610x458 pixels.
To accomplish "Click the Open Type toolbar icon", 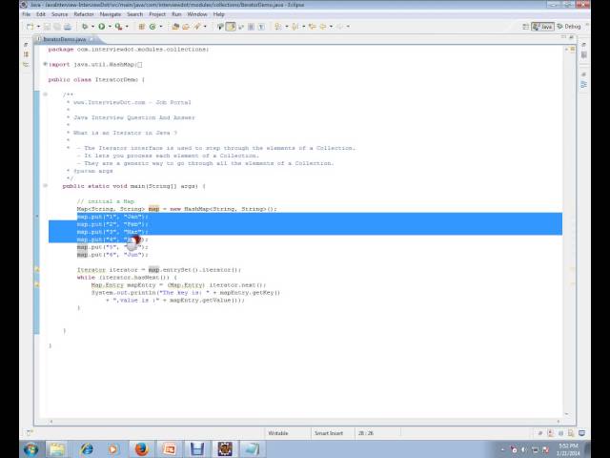I will (x=175, y=27).
